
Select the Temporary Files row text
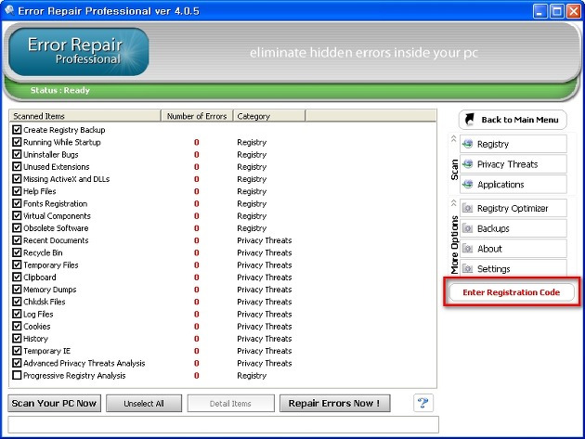pos(51,265)
